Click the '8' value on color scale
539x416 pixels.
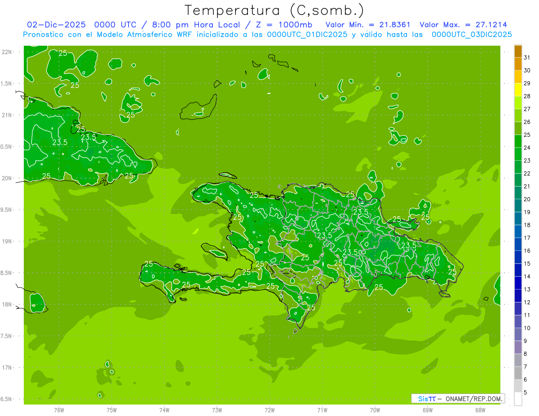pyautogui.click(x=526, y=354)
